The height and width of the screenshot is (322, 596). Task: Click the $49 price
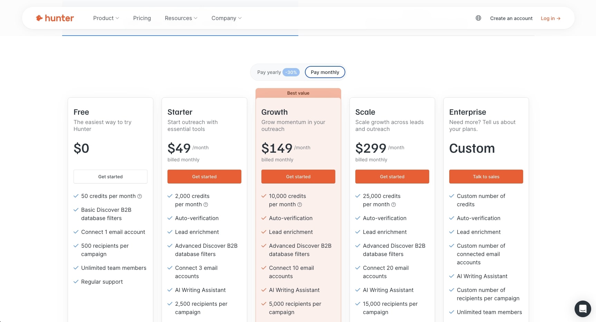click(179, 148)
